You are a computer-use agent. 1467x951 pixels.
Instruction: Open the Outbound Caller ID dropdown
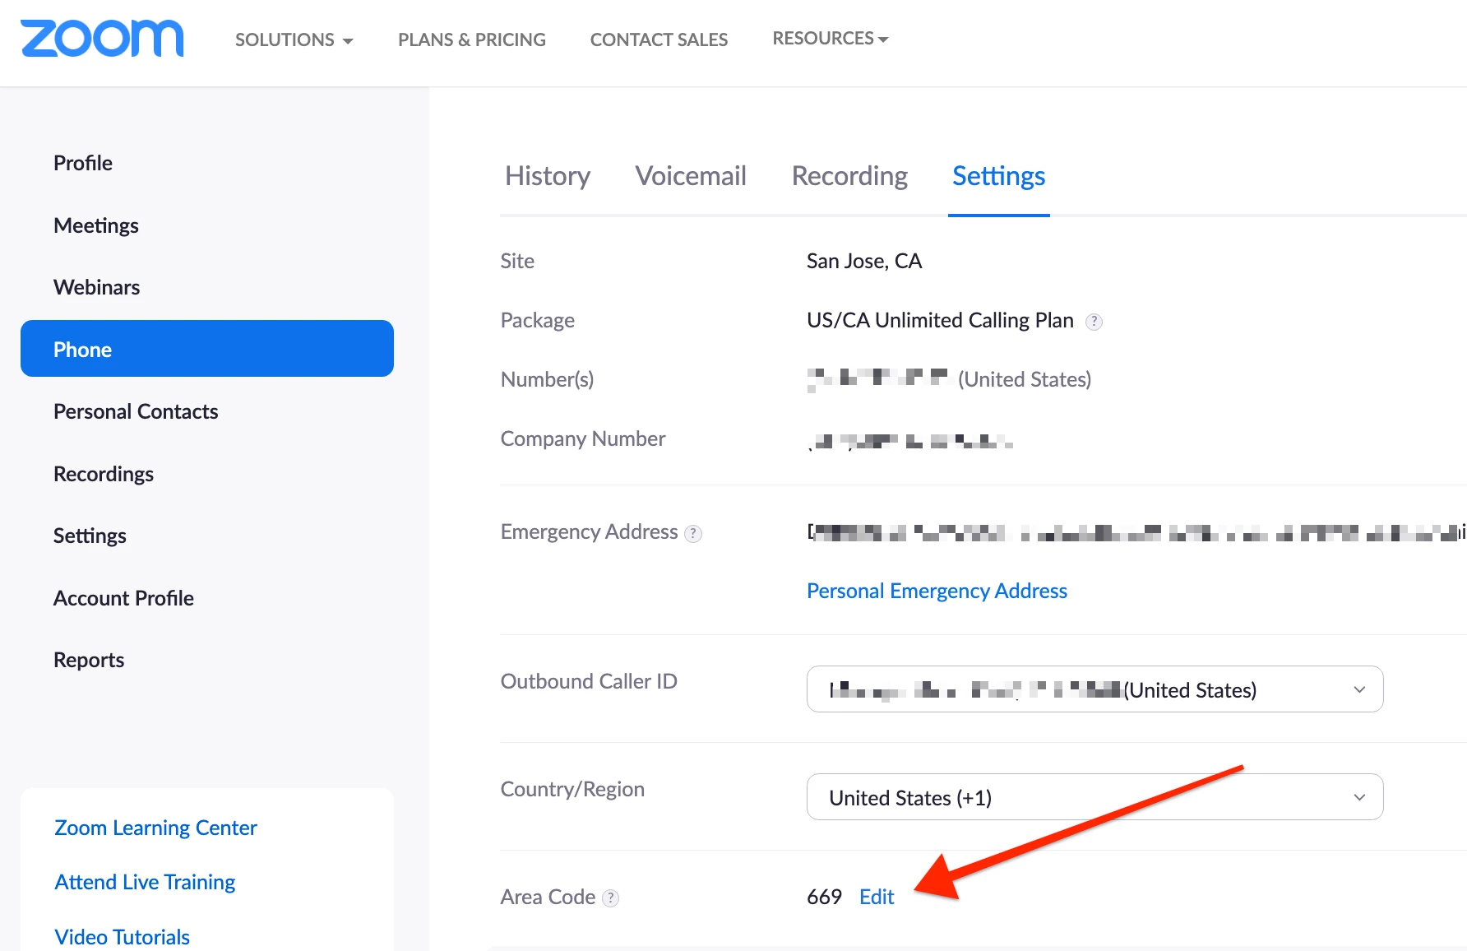coord(1094,689)
